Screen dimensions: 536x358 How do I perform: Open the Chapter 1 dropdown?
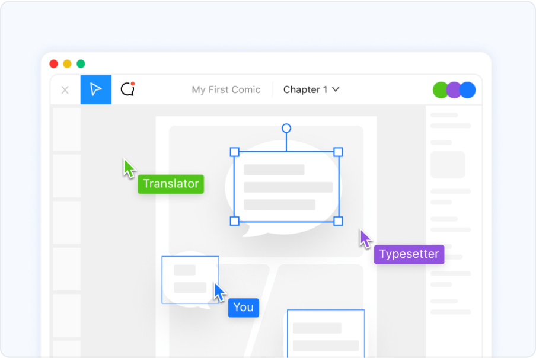(x=311, y=90)
